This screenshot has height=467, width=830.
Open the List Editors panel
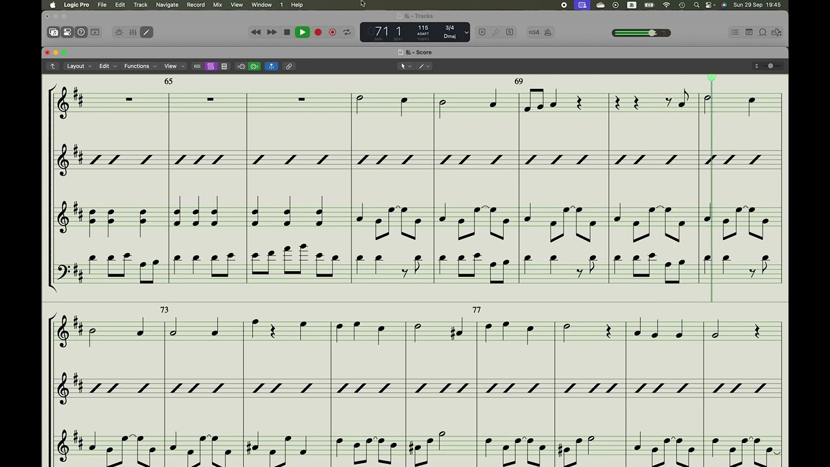735,32
